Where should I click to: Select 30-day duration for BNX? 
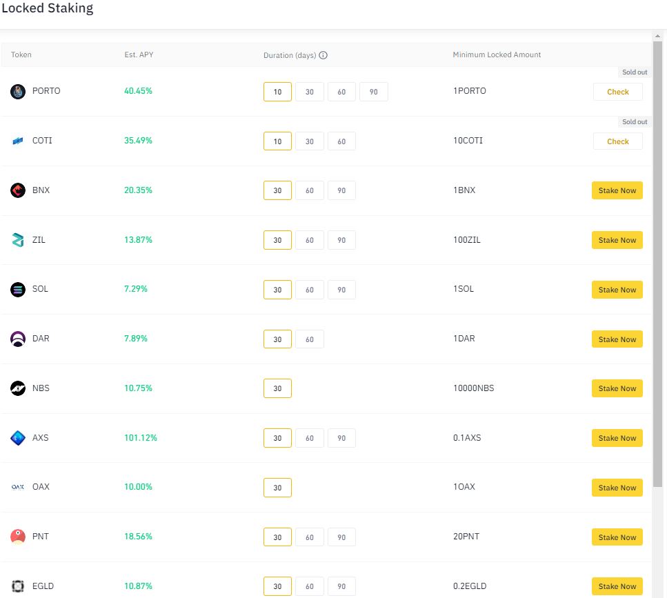coord(277,190)
